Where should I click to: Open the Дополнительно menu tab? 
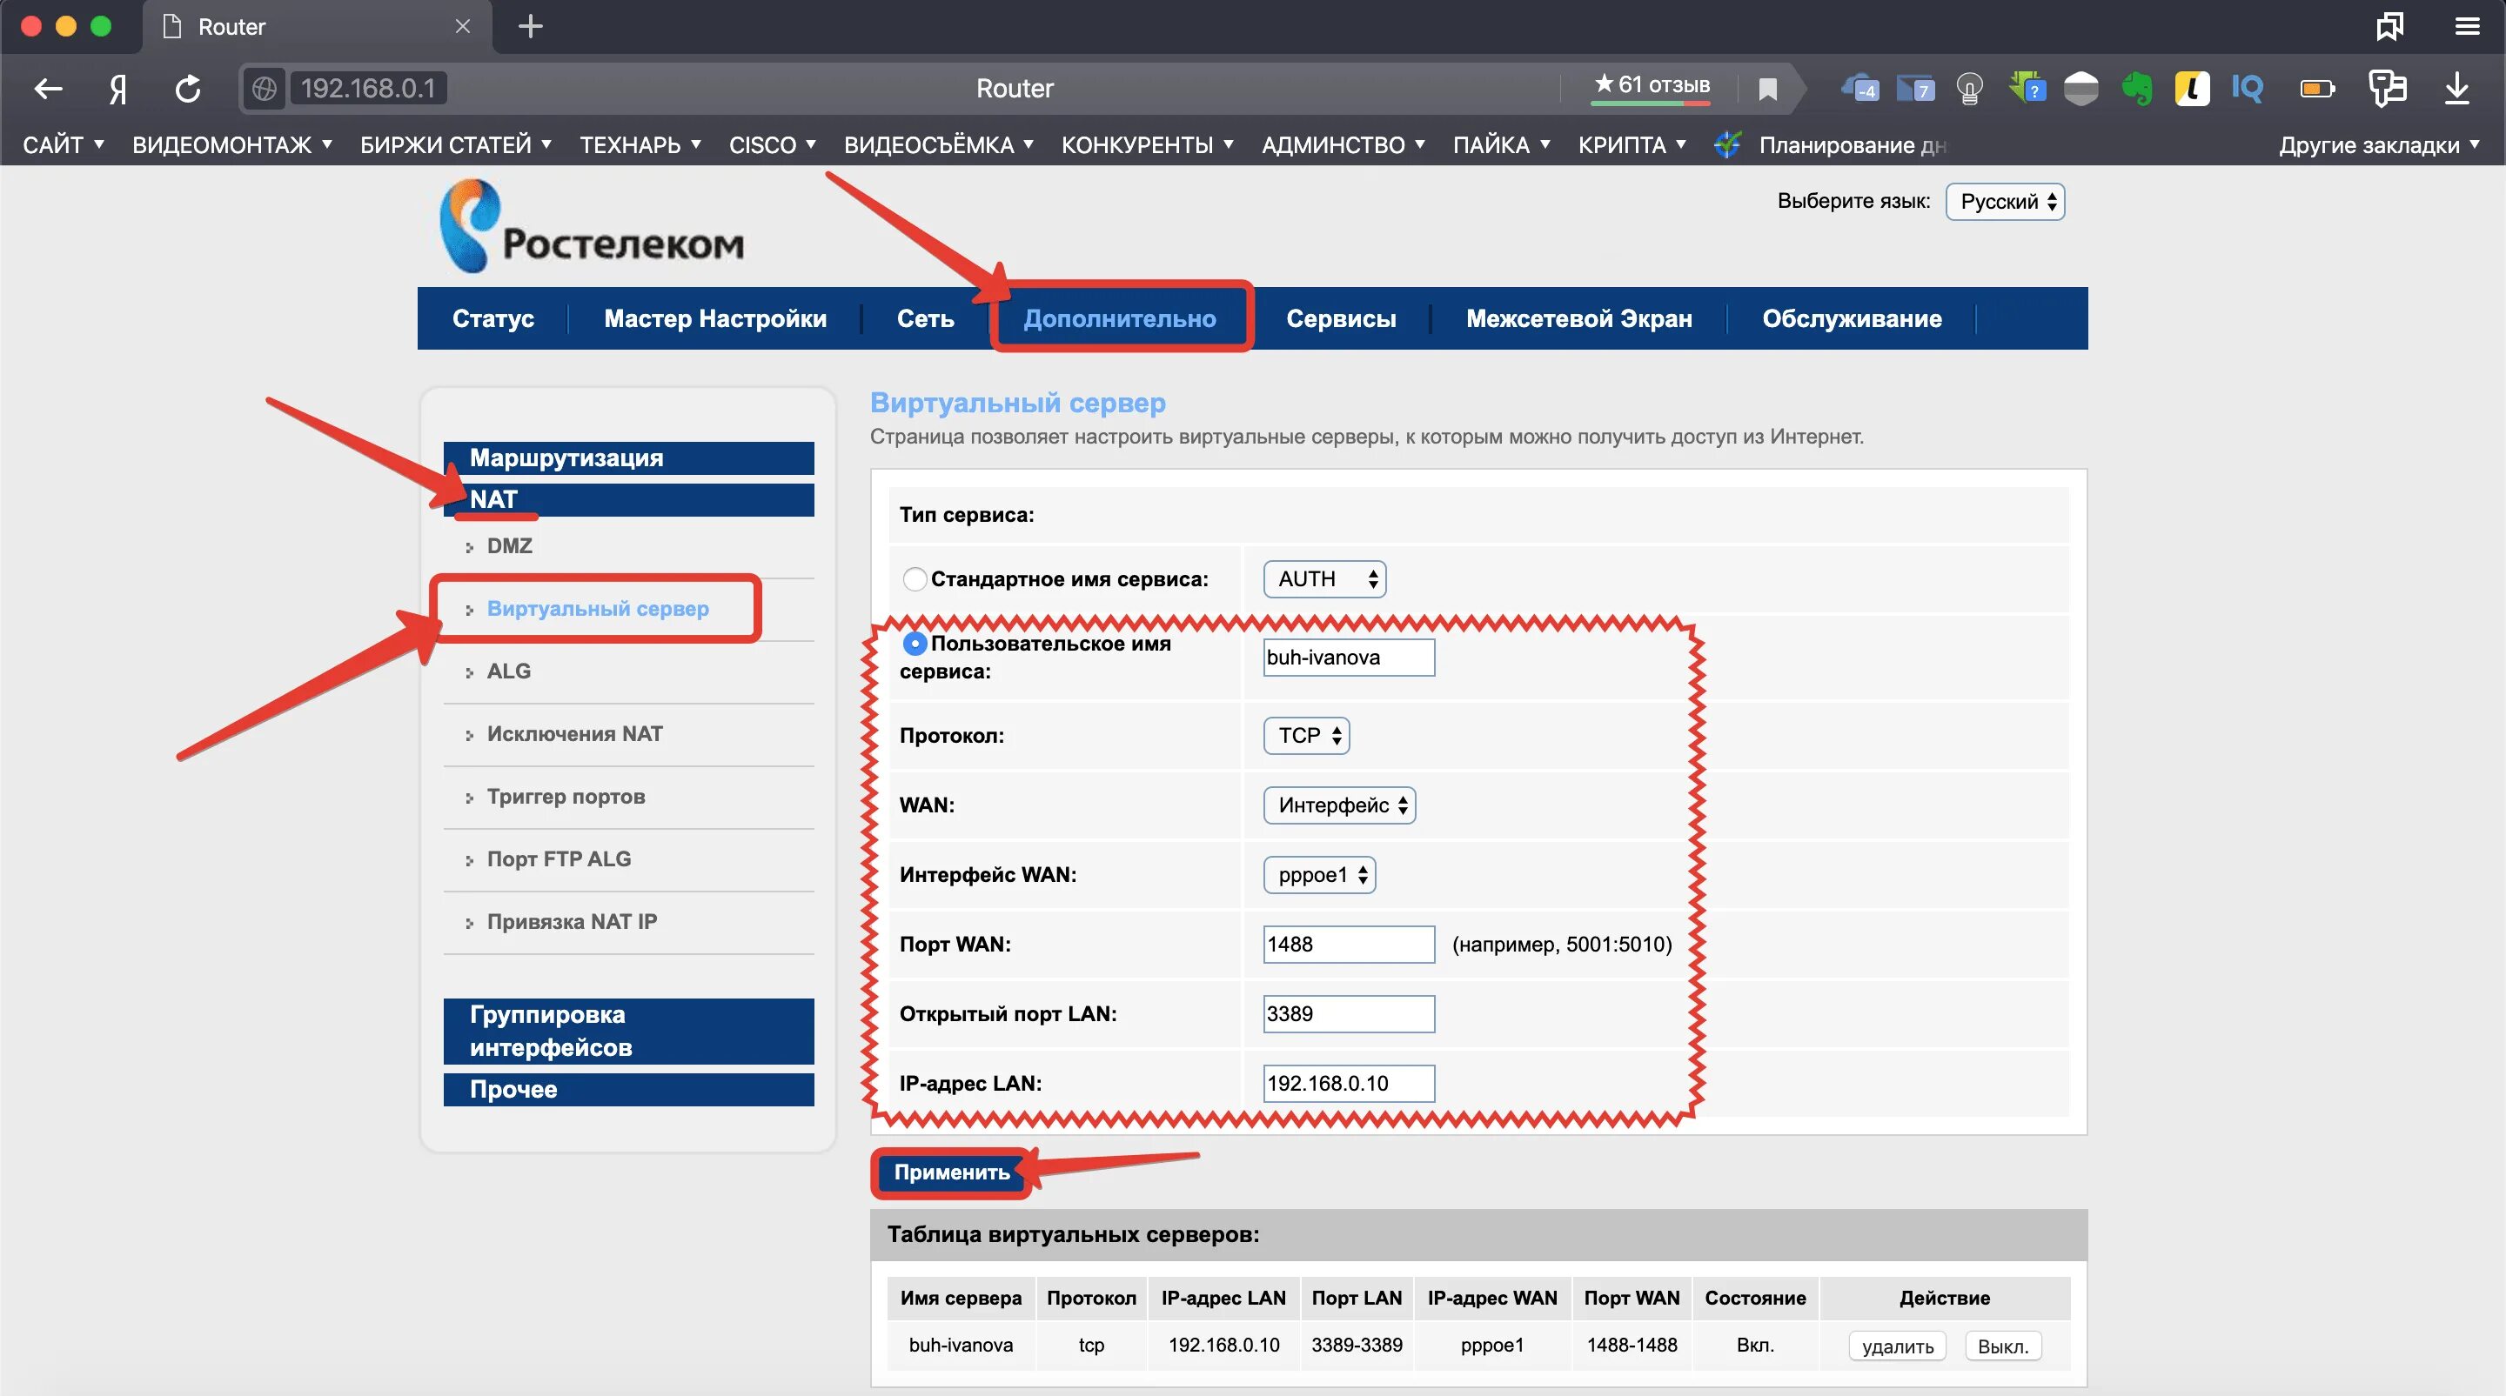coord(1120,318)
